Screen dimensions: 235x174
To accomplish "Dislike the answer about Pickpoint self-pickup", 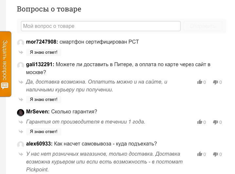I will (215, 154).
